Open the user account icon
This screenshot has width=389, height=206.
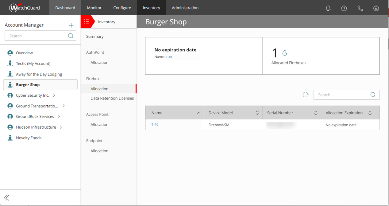pyautogui.click(x=376, y=8)
